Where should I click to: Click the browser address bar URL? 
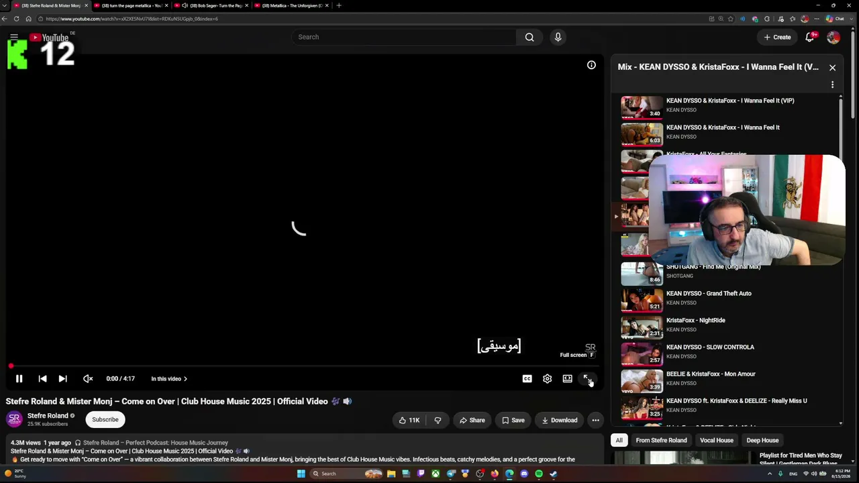click(x=132, y=19)
